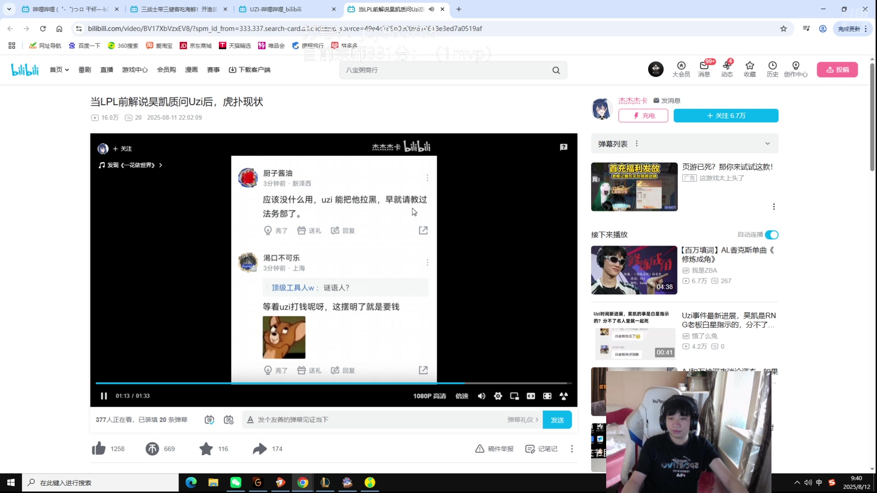Open 番剧 navigation item
Viewport: 877px width, 493px height.
pos(85,70)
